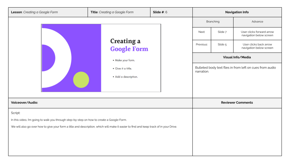Click the 'Make your form.' bullet
Viewport: 290px width, 163px height.
click(x=124, y=60)
